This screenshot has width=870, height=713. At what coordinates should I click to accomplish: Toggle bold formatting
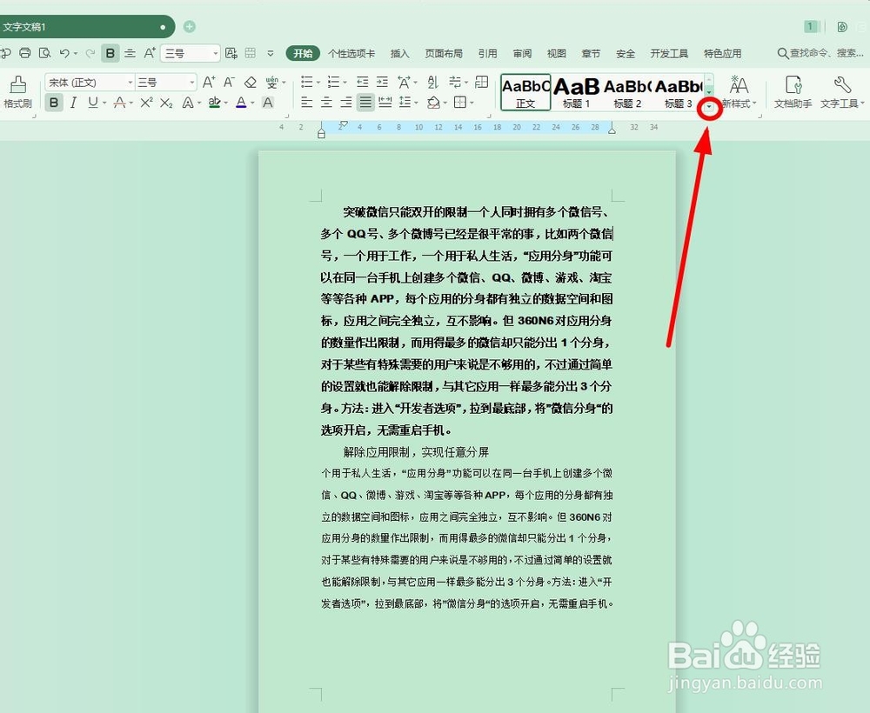tap(55, 103)
